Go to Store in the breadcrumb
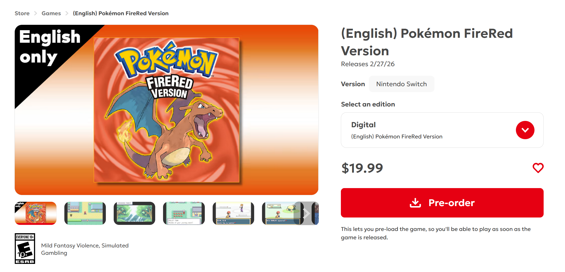The height and width of the screenshot is (272, 565). (x=22, y=13)
